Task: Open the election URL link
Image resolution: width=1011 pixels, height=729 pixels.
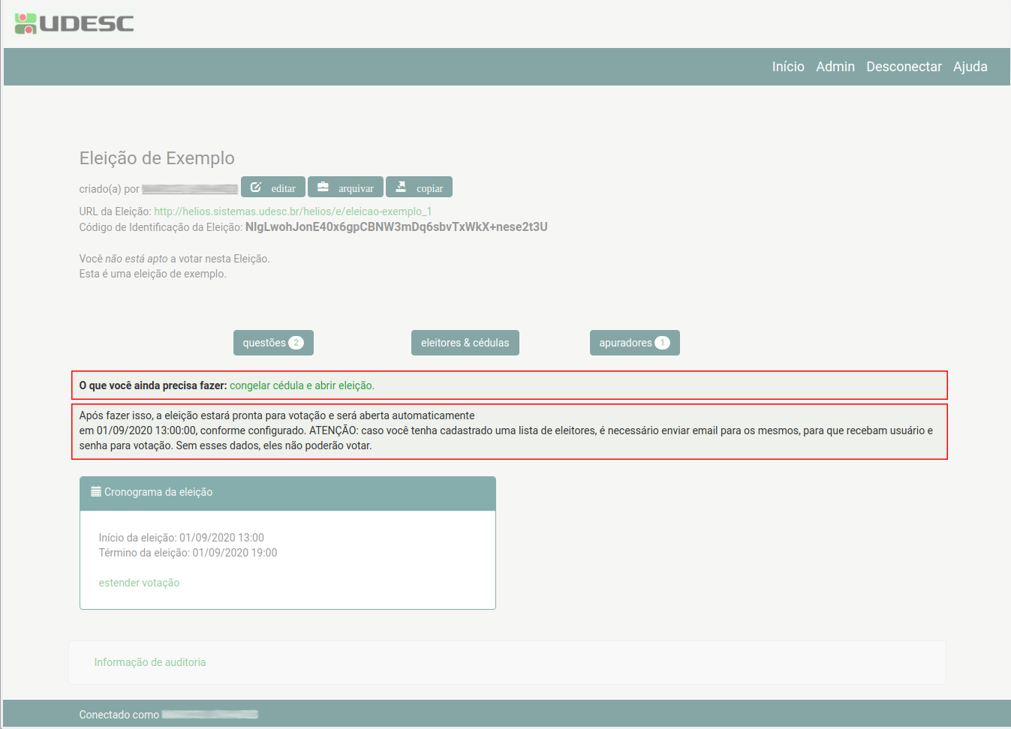Action: [x=293, y=211]
